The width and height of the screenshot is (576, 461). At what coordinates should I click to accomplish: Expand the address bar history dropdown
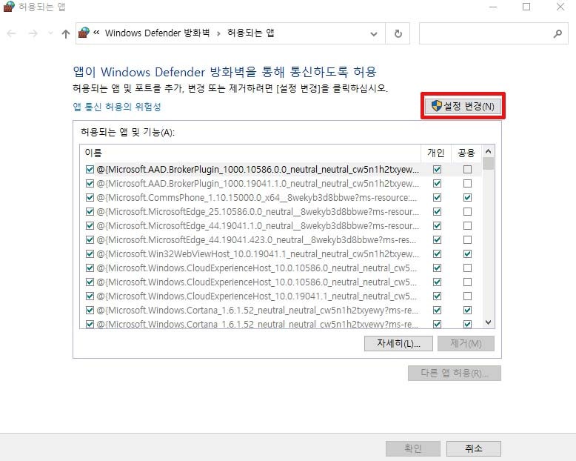(374, 34)
